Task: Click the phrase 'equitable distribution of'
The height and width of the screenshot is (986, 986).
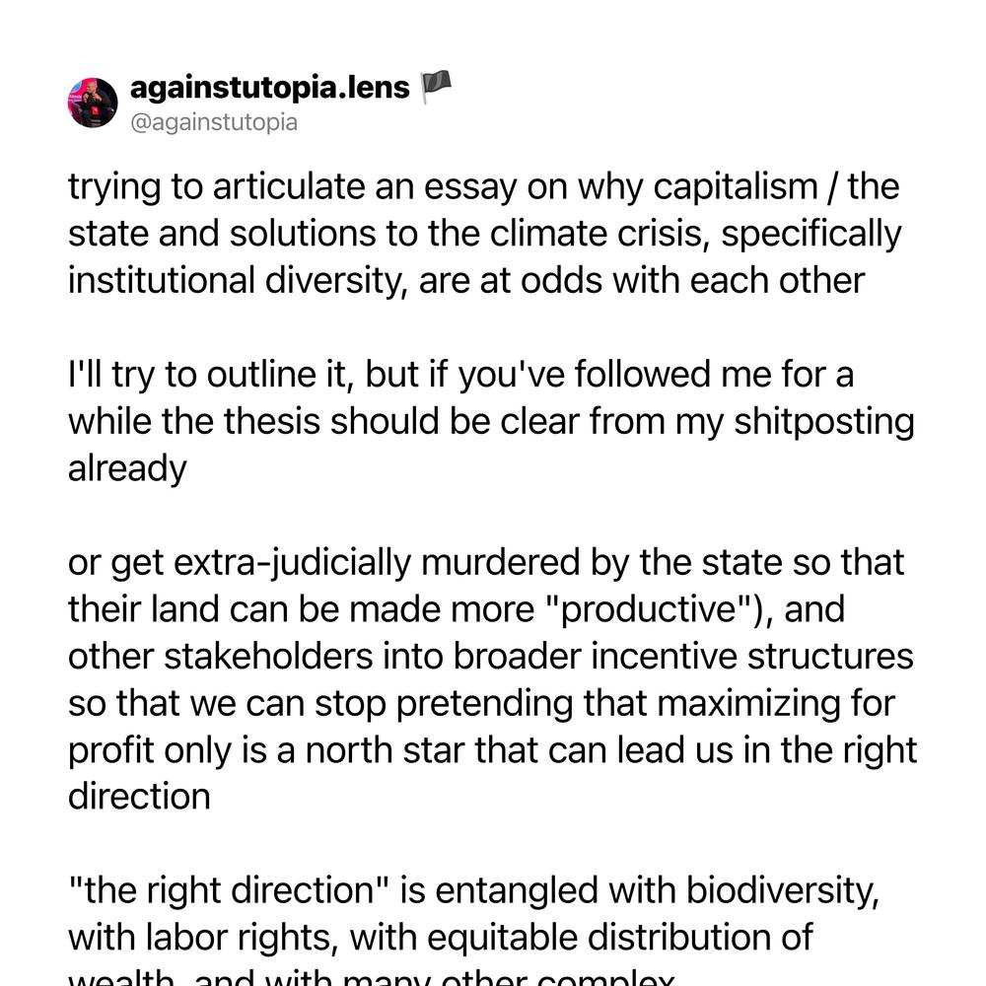Action: (620, 938)
